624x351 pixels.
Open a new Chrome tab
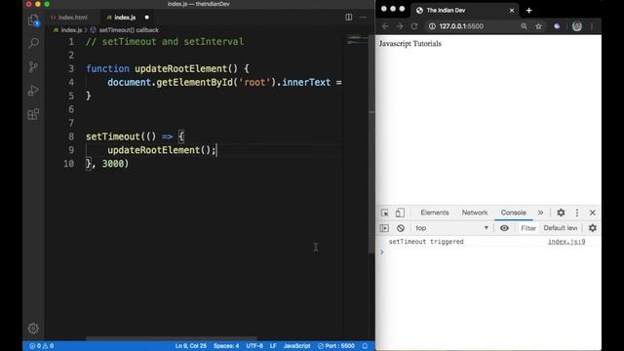528,11
